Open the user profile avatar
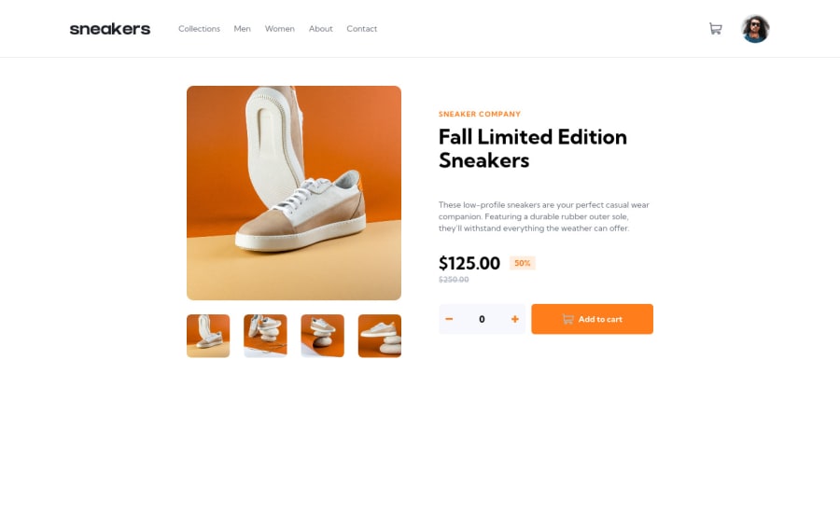The image size is (840, 525). 755,29
